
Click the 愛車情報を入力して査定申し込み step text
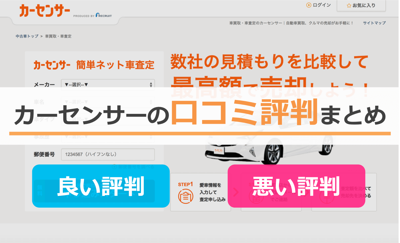pos(213,192)
